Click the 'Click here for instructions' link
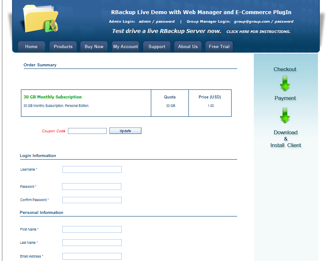Screen dimensions: 326x261 (x=258, y=32)
